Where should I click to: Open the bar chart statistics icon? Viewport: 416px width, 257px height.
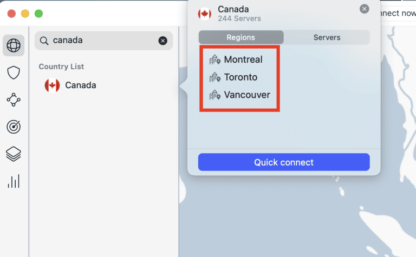(x=14, y=181)
